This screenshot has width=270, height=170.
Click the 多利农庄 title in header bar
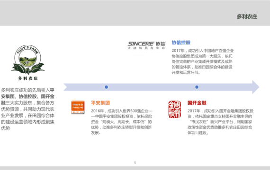click(247, 17)
